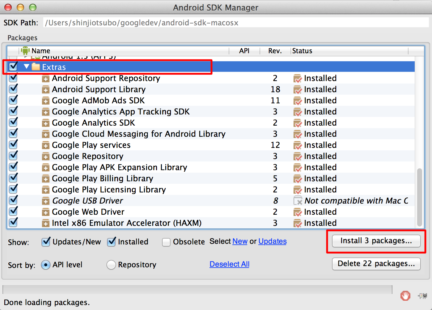Enable the Obsolete show filter checkbox
This screenshot has width=432, height=310.
[x=166, y=242]
